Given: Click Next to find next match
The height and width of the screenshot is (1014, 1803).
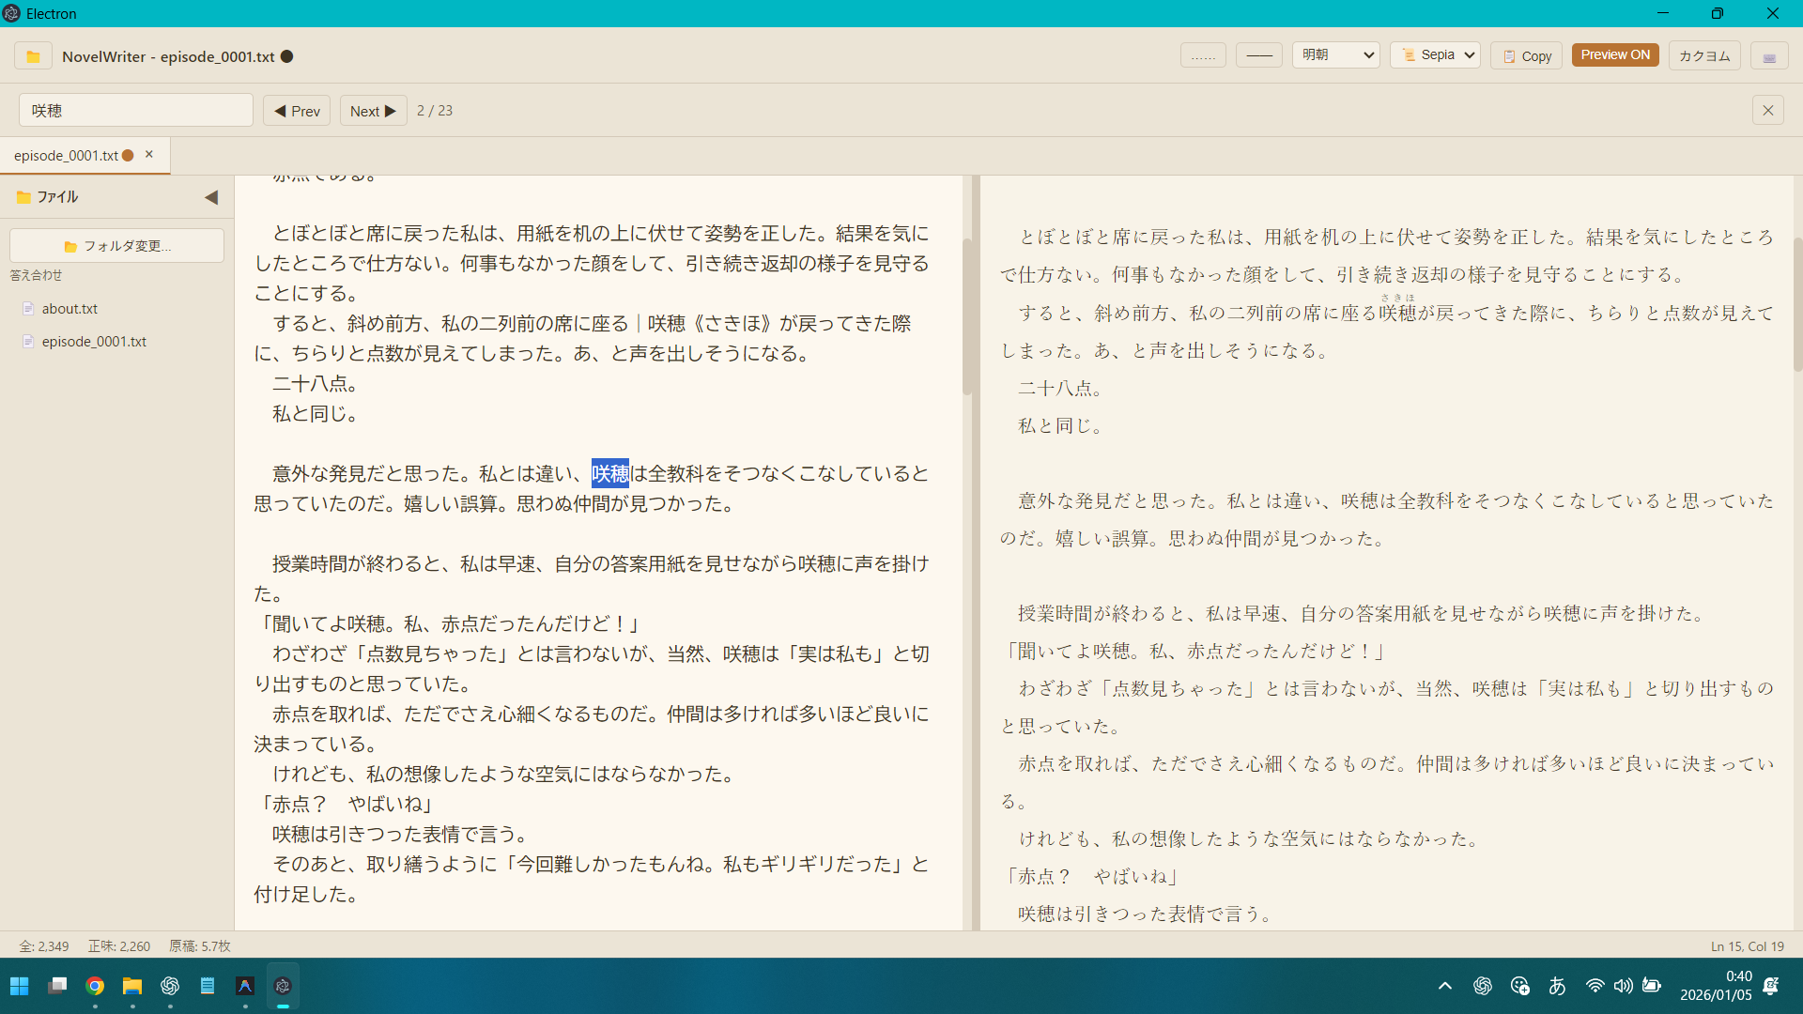Looking at the screenshot, I should [373, 111].
